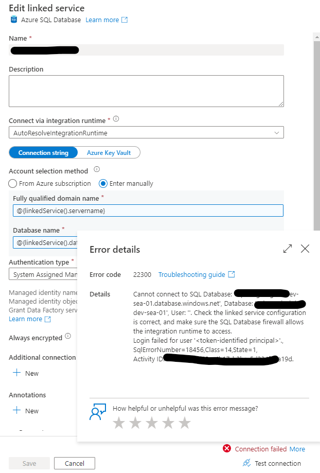The width and height of the screenshot is (320, 473).
Task: Close the Error details panel
Action: 305,249
